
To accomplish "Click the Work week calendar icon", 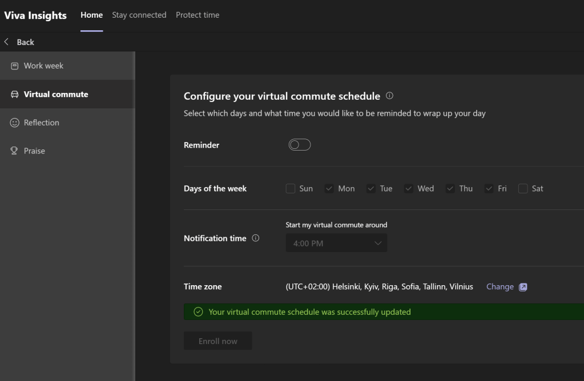I will (x=15, y=66).
